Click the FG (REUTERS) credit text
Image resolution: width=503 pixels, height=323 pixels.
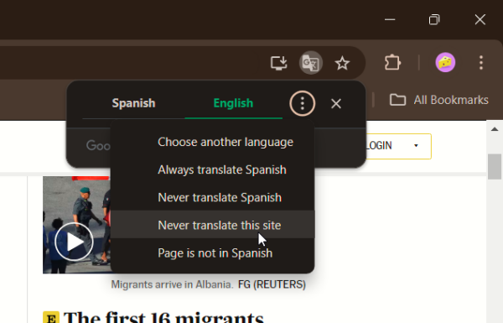[x=272, y=284]
